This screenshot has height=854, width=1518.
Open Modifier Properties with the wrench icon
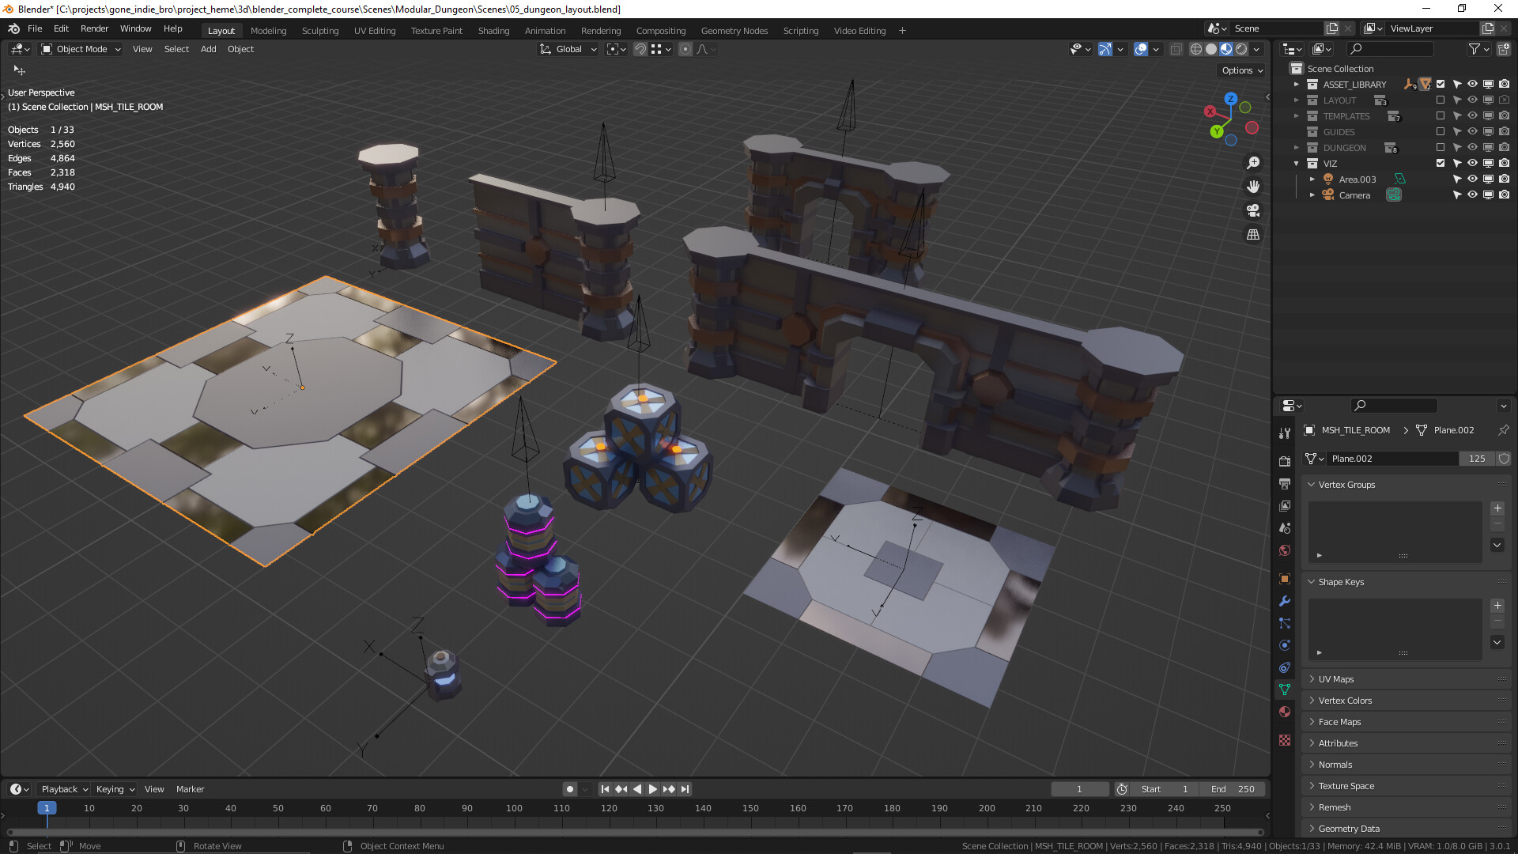click(x=1285, y=602)
